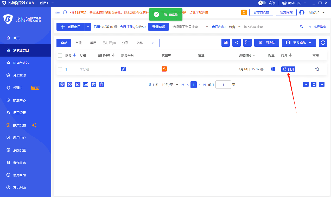
Task: Click the share windows icon button
Action: 236,43
